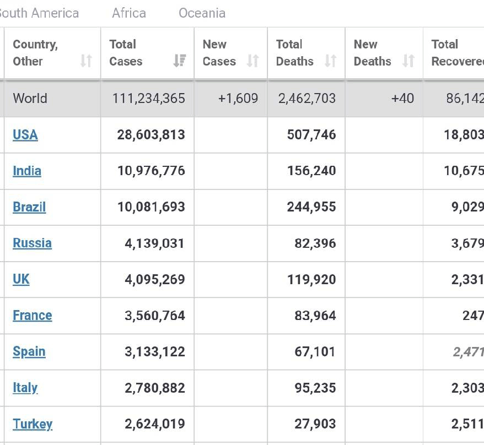Click the UK country link
The height and width of the screenshot is (445, 484).
(x=20, y=279)
